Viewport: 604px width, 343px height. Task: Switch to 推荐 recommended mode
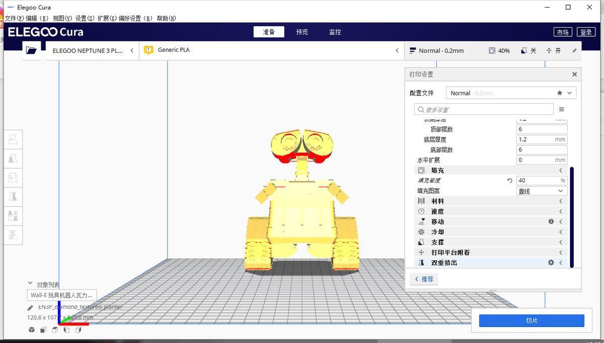(424, 279)
